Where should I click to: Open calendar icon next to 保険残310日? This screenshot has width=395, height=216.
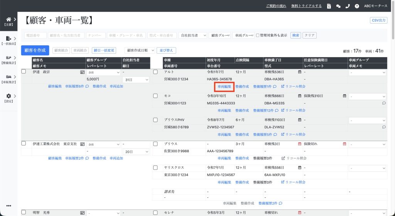pyautogui.click(x=344, y=96)
